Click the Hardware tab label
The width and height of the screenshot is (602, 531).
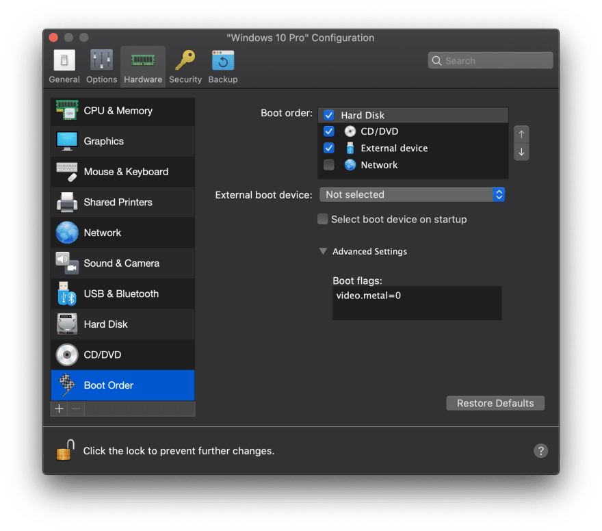(x=143, y=79)
